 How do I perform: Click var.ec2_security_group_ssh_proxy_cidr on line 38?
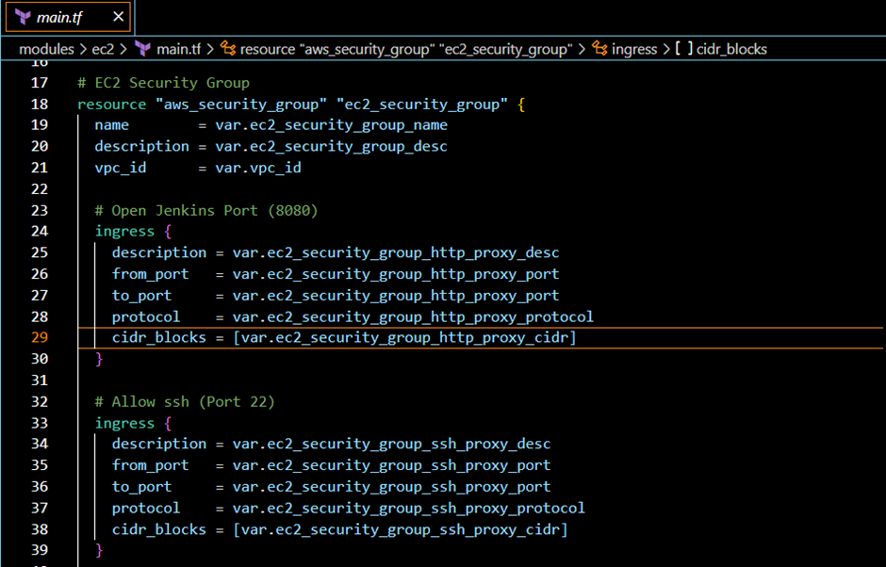(400, 529)
